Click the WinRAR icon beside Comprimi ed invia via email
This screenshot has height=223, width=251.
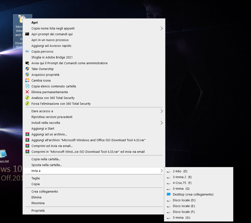coord(27,146)
